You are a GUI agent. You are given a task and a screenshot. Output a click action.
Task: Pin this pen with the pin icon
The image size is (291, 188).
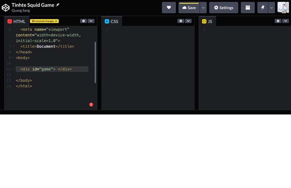pos(263,7)
